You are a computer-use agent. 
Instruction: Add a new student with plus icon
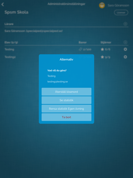[125, 42]
